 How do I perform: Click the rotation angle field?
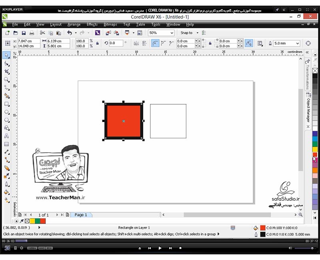pos(116,43)
